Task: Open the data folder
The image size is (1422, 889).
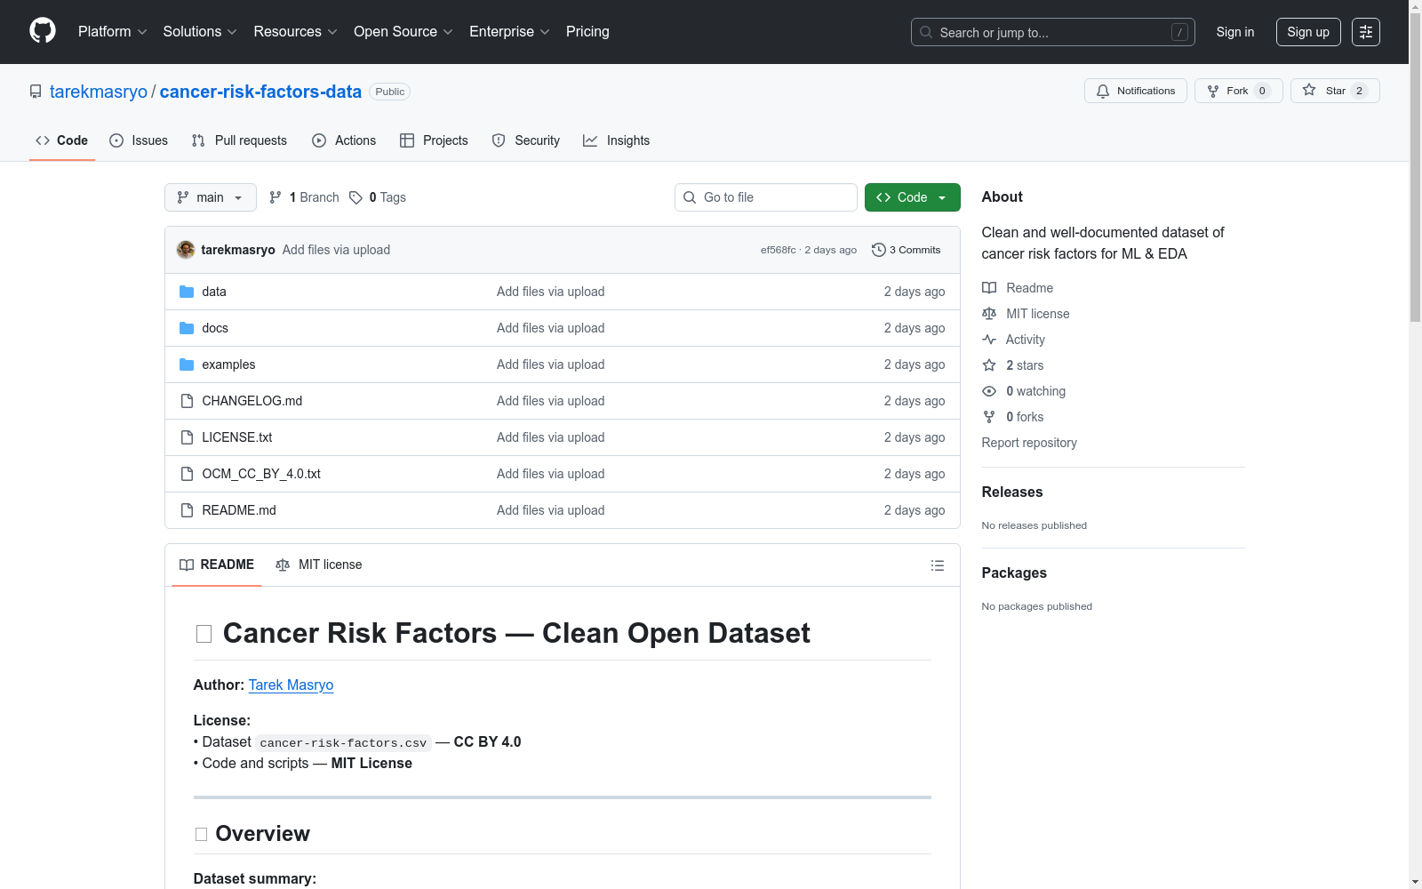Action: point(214,292)
